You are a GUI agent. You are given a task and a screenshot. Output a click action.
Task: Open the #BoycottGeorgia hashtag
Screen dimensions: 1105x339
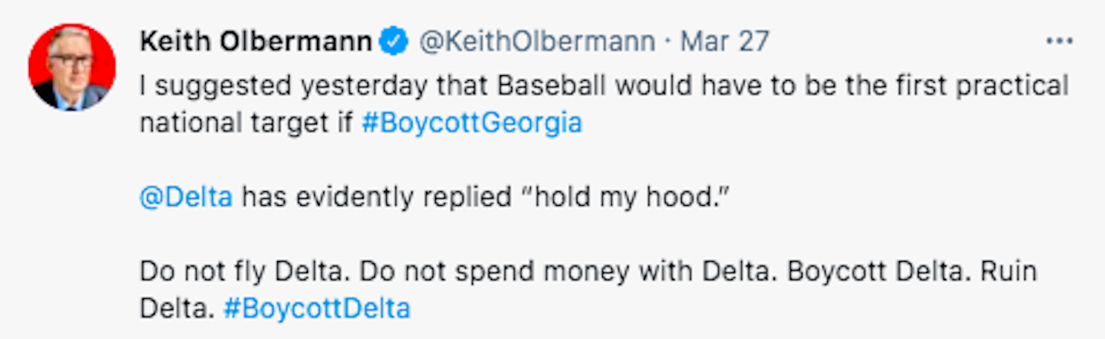(472, 123)
